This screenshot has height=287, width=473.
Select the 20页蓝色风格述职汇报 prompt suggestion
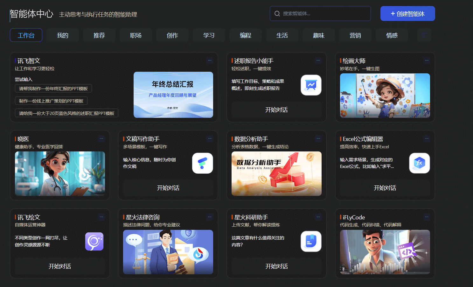click(x=67, y=113)
